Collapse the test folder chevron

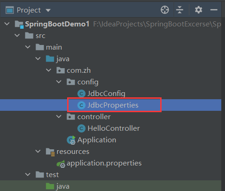point(28,174)
